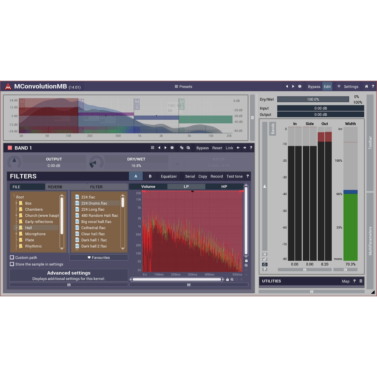Open the Favourites button
Screen dimensions: 377x377
click(x=99, y=257)
